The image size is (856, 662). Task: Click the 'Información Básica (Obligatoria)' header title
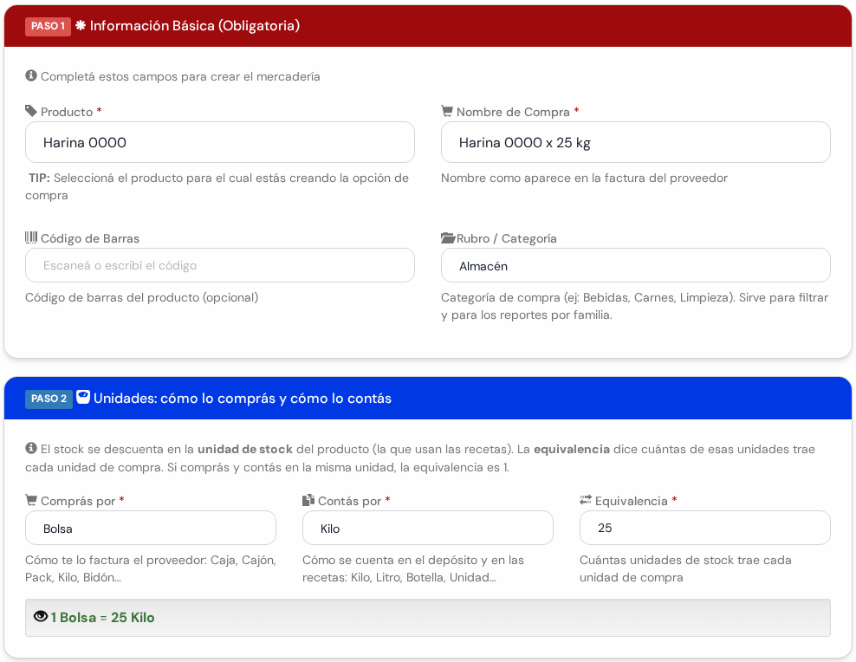point(195,26)
